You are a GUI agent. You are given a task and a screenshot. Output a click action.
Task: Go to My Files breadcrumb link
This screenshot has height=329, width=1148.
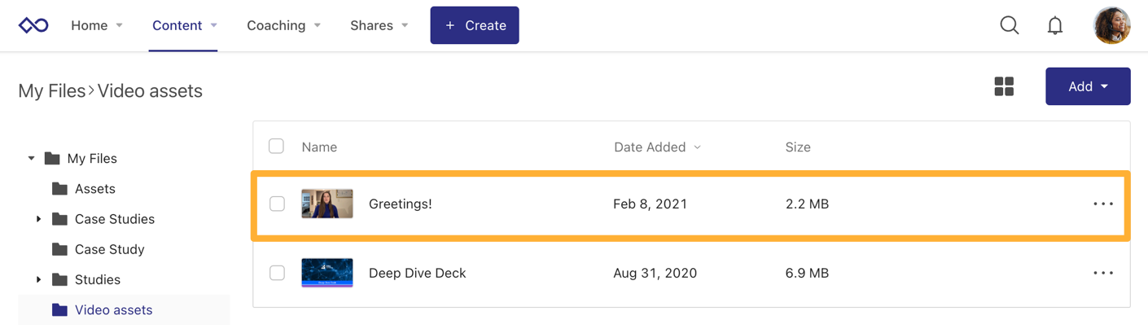pyautogui.click(x=51, y=90)
